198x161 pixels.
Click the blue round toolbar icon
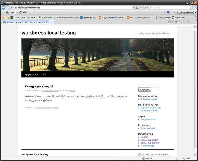coord(168,12)
